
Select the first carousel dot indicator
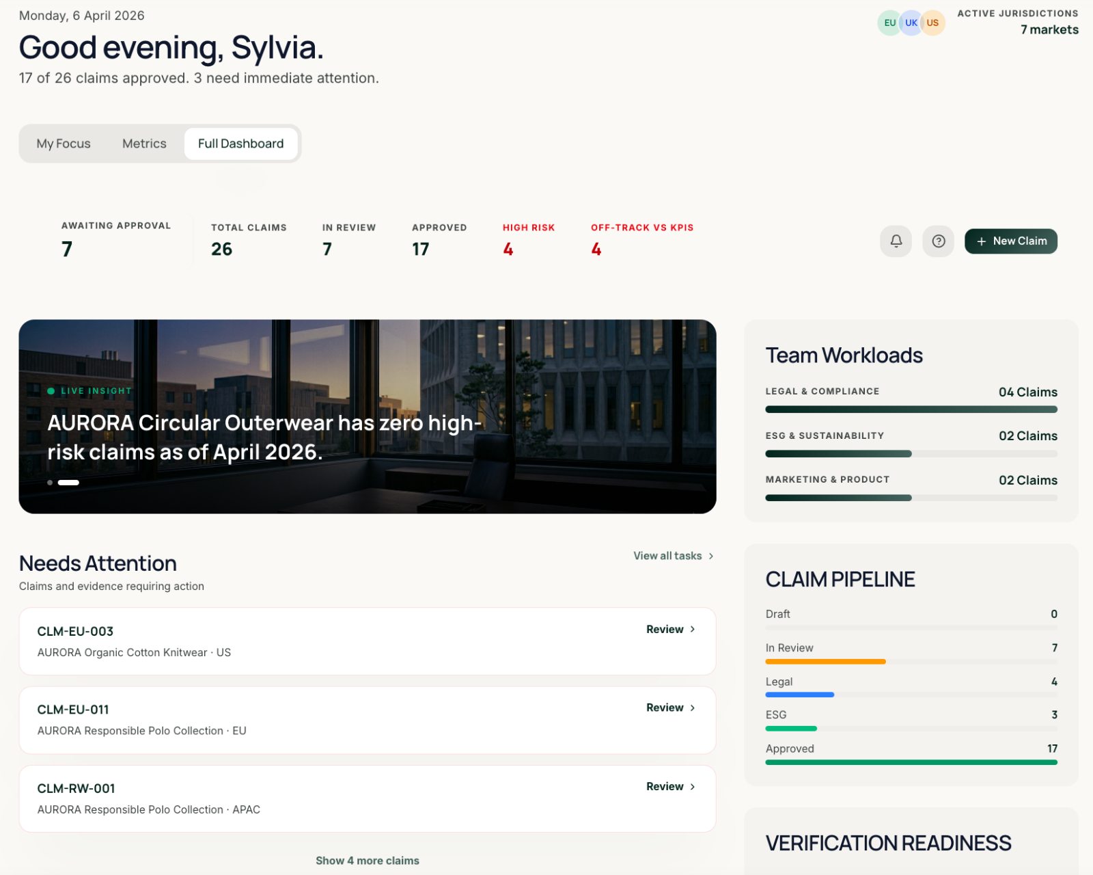(50, 483)
